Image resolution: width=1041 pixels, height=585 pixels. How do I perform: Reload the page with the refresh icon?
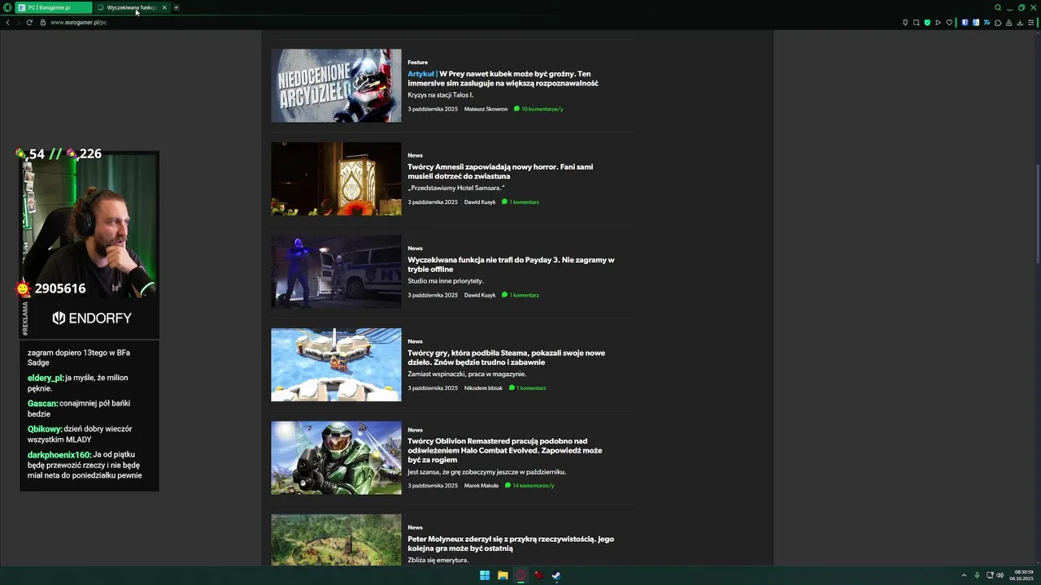(29, 22)
